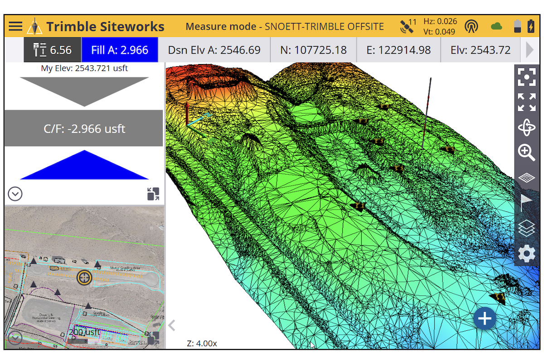Open satellite status showing 11 satellites
Image resolution: width=544 pixels, height=363 pixels.
[x=408, y=26]
